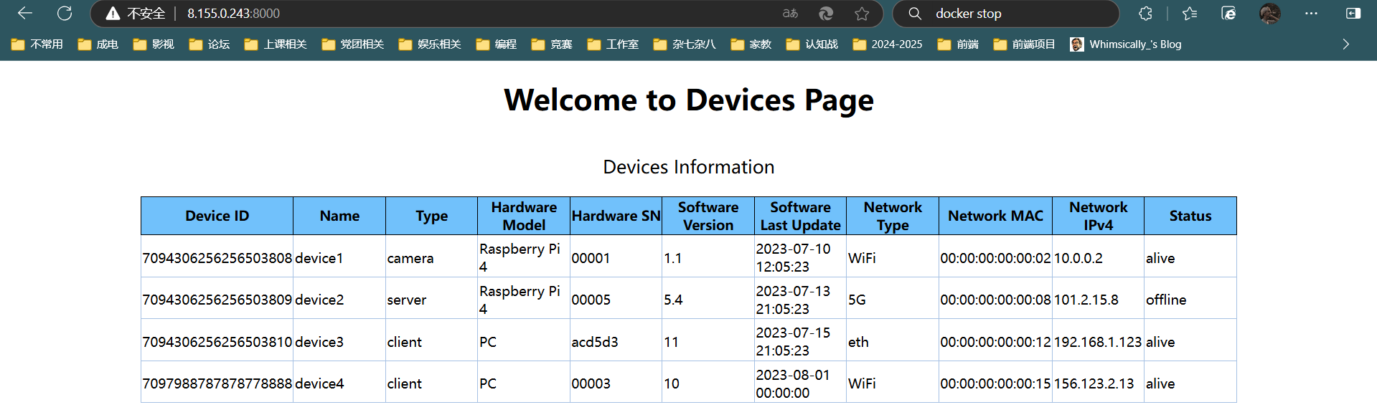
Task: Open the Collections icon in the toolbar
Action: point(1228,14)
